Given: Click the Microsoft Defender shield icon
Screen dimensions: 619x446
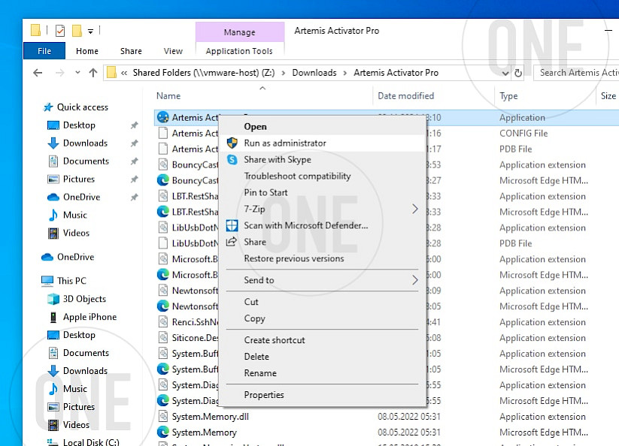Looking at the screenshot, I should click(232, 225).
